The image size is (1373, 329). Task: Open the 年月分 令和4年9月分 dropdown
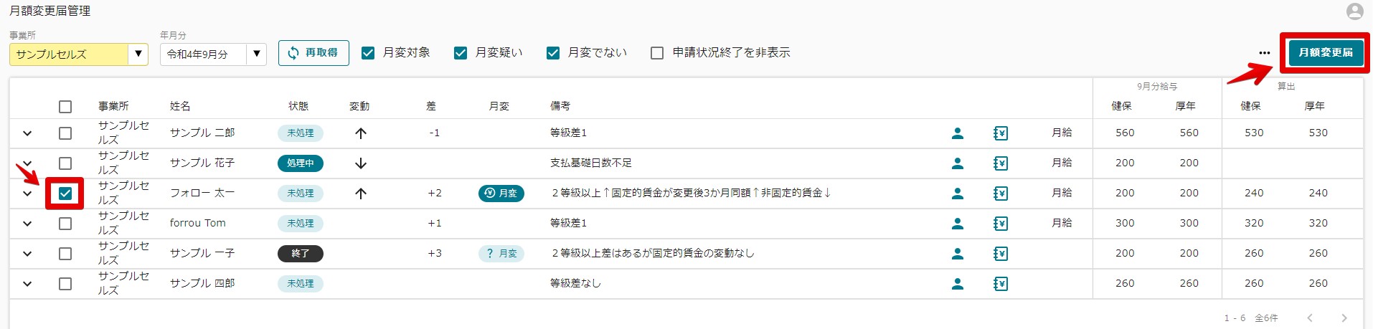pyautogui.click(x=213, y=54)
